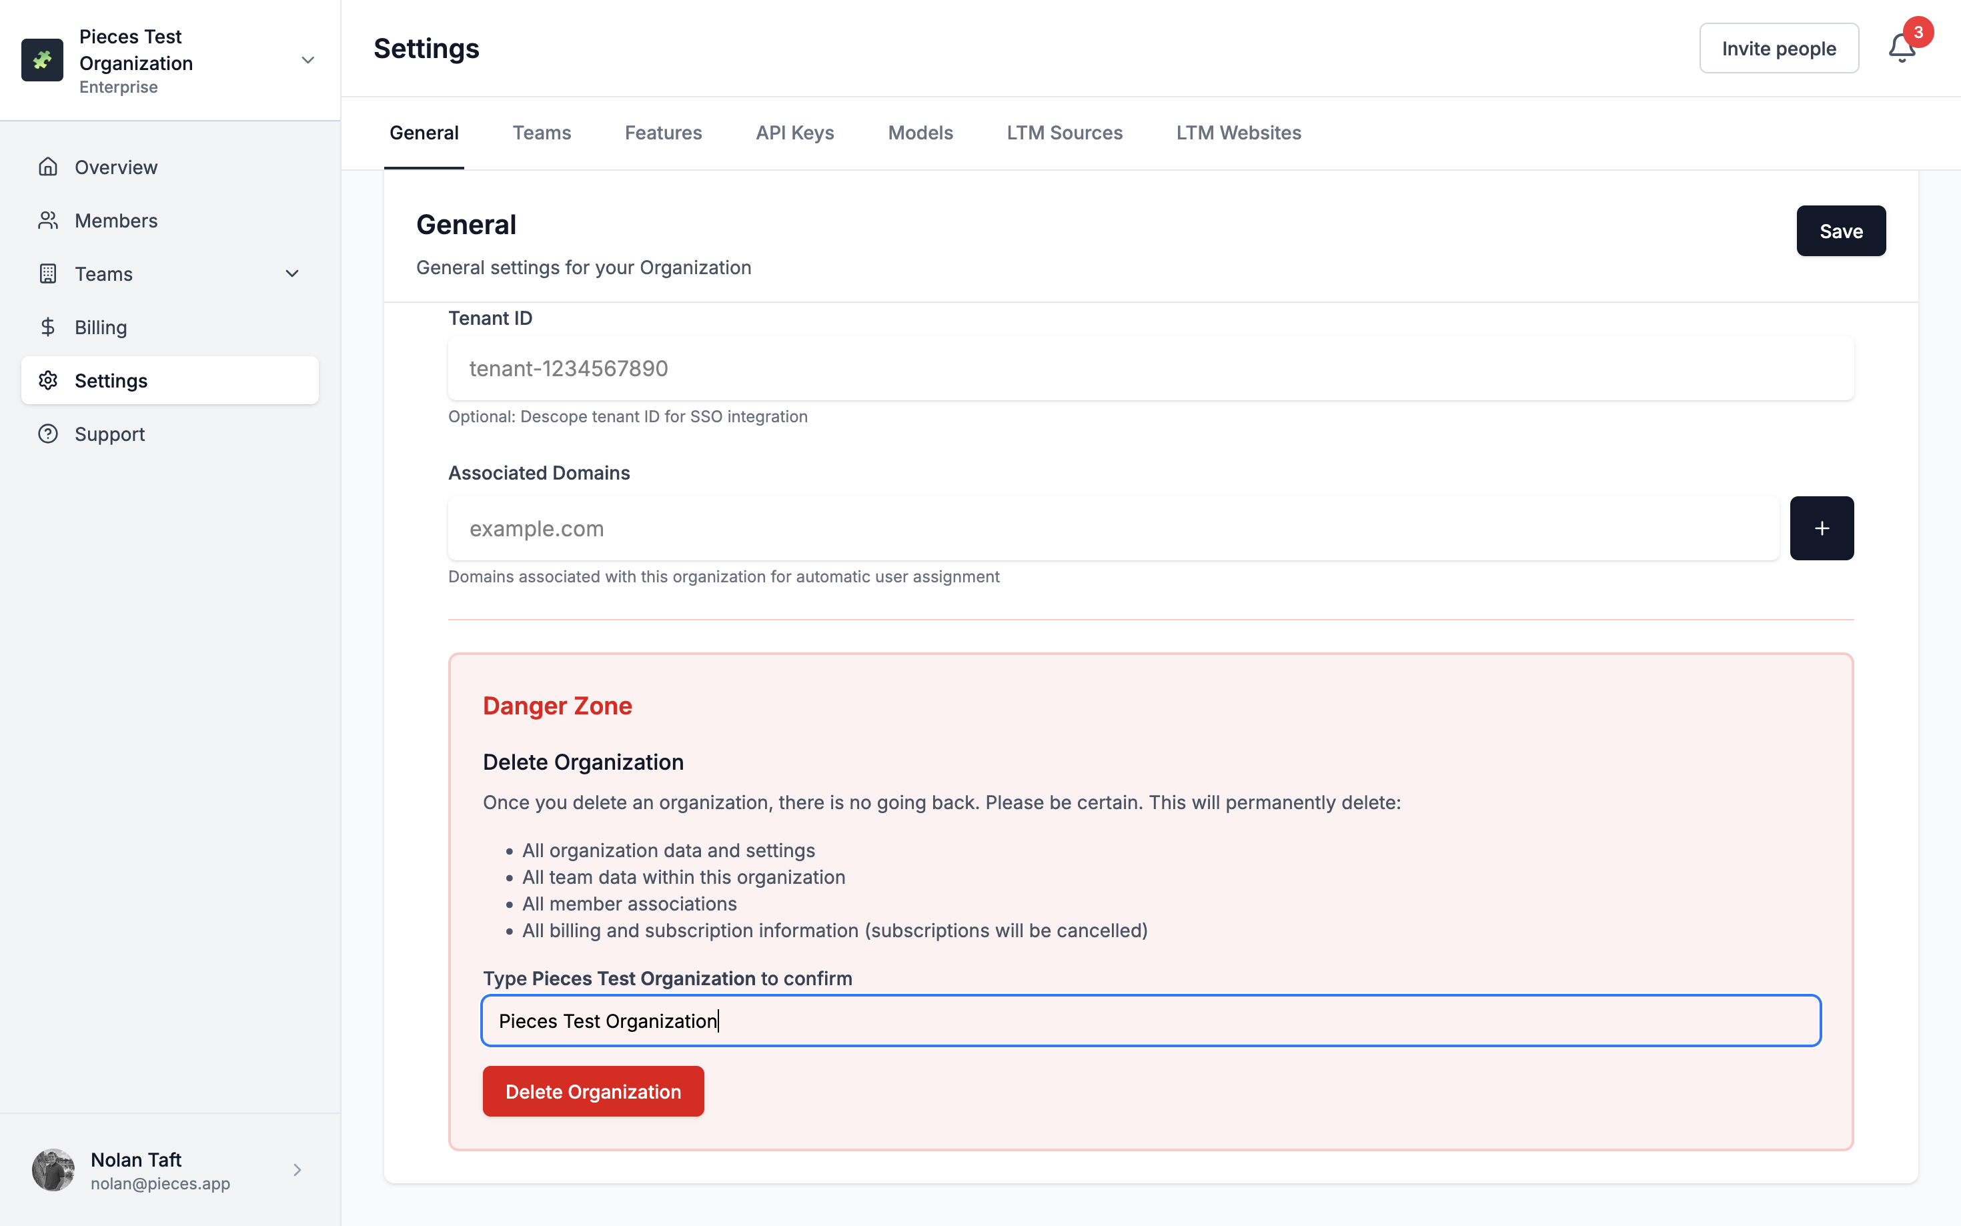This screenshot has width=1961, height=1226.
Task: Click the Invite people button
Action: tap(1778, 49)
